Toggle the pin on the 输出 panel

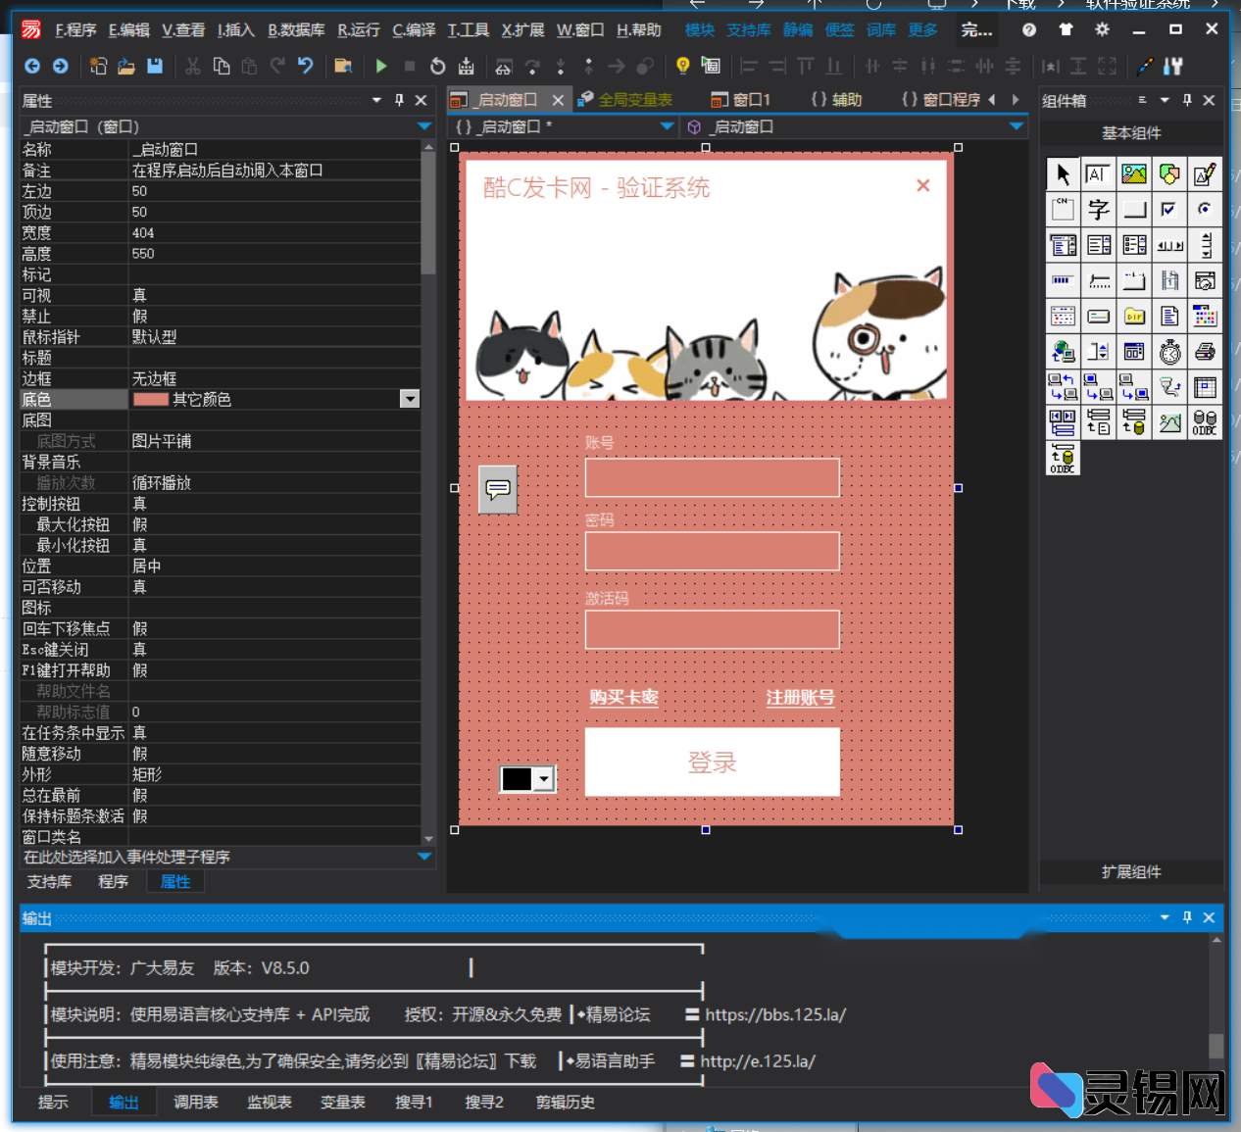1187,917
